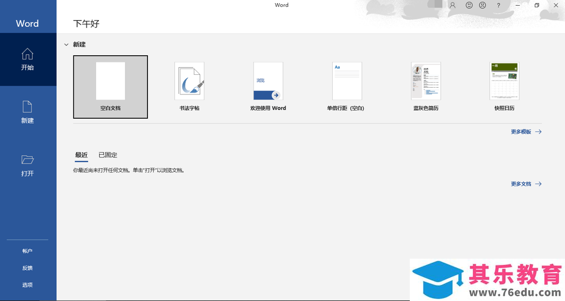The height and width of the screenshot is (301, 565).
Task: Click the user account icon in title bar
Action: click(453, 5)
